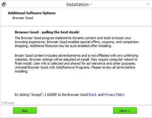Click the 'By clicking Accept' agreement text
The image size is (152, 118).
51,95
